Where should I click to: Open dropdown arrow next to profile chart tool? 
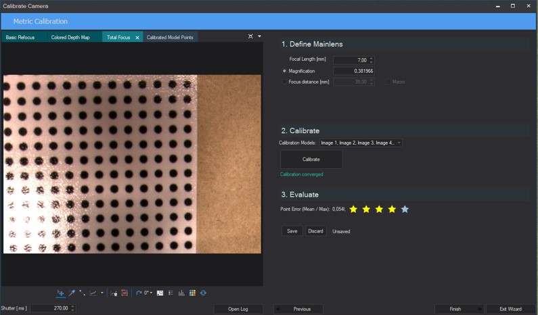coord(102,293)
